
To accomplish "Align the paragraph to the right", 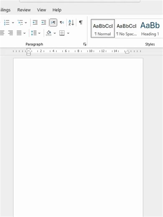I will (x=10, y=33).
